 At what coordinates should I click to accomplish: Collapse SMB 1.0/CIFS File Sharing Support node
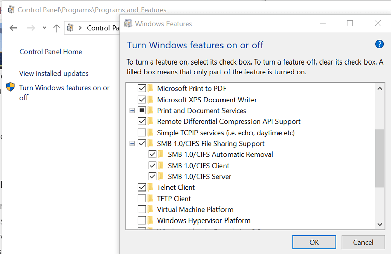(132, 144)
